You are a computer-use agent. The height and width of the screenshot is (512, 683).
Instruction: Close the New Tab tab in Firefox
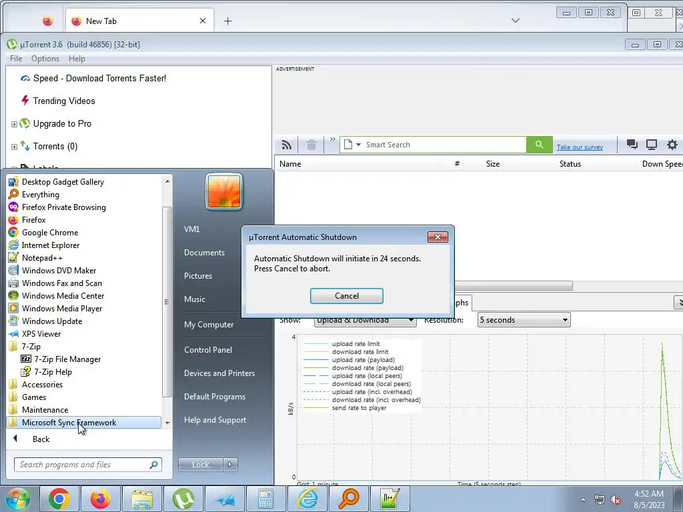tap(203, 21)
